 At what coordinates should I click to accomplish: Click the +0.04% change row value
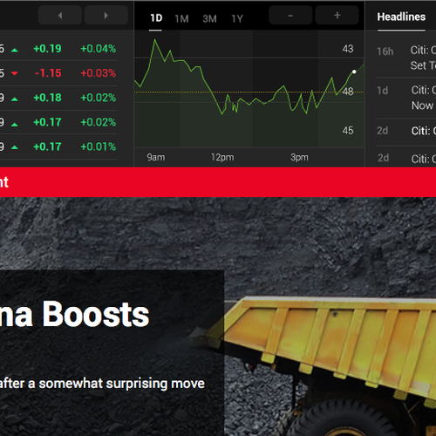click(x=99, y=49)
